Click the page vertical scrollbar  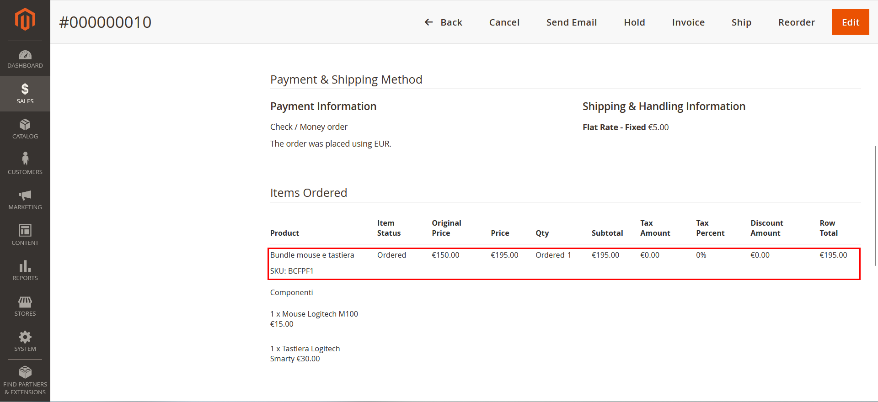point(876,206)
